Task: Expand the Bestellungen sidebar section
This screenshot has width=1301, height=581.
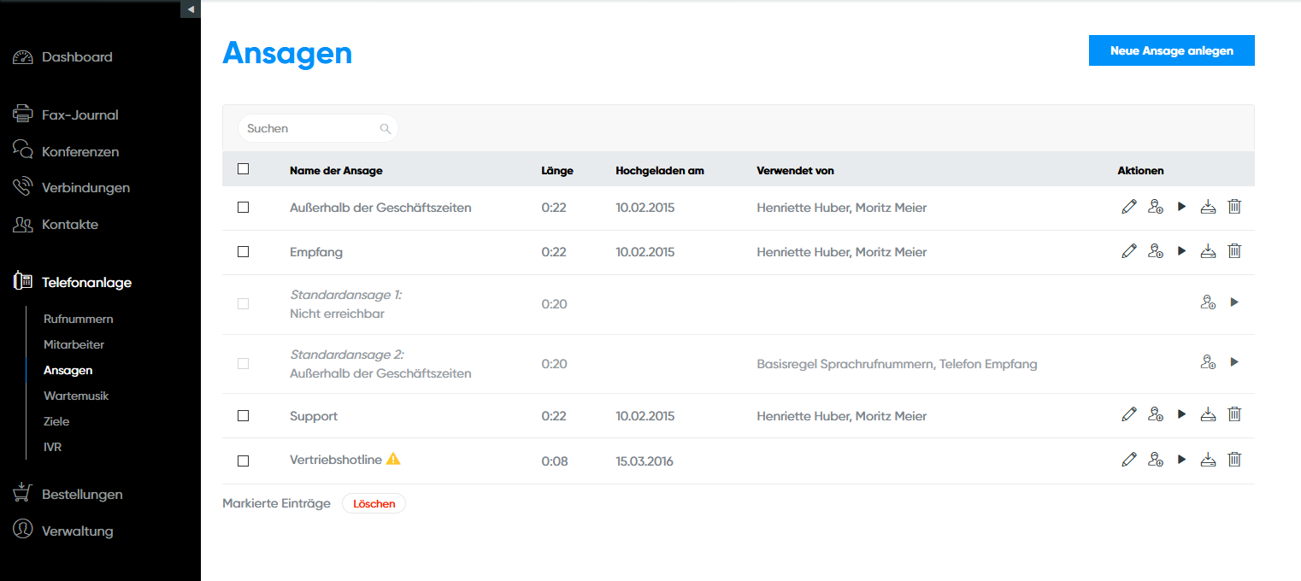Action: point(82,494)
